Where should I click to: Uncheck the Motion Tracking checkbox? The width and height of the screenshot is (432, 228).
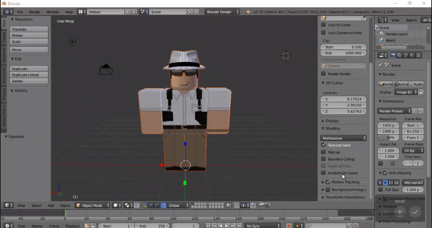coord(328,182)
